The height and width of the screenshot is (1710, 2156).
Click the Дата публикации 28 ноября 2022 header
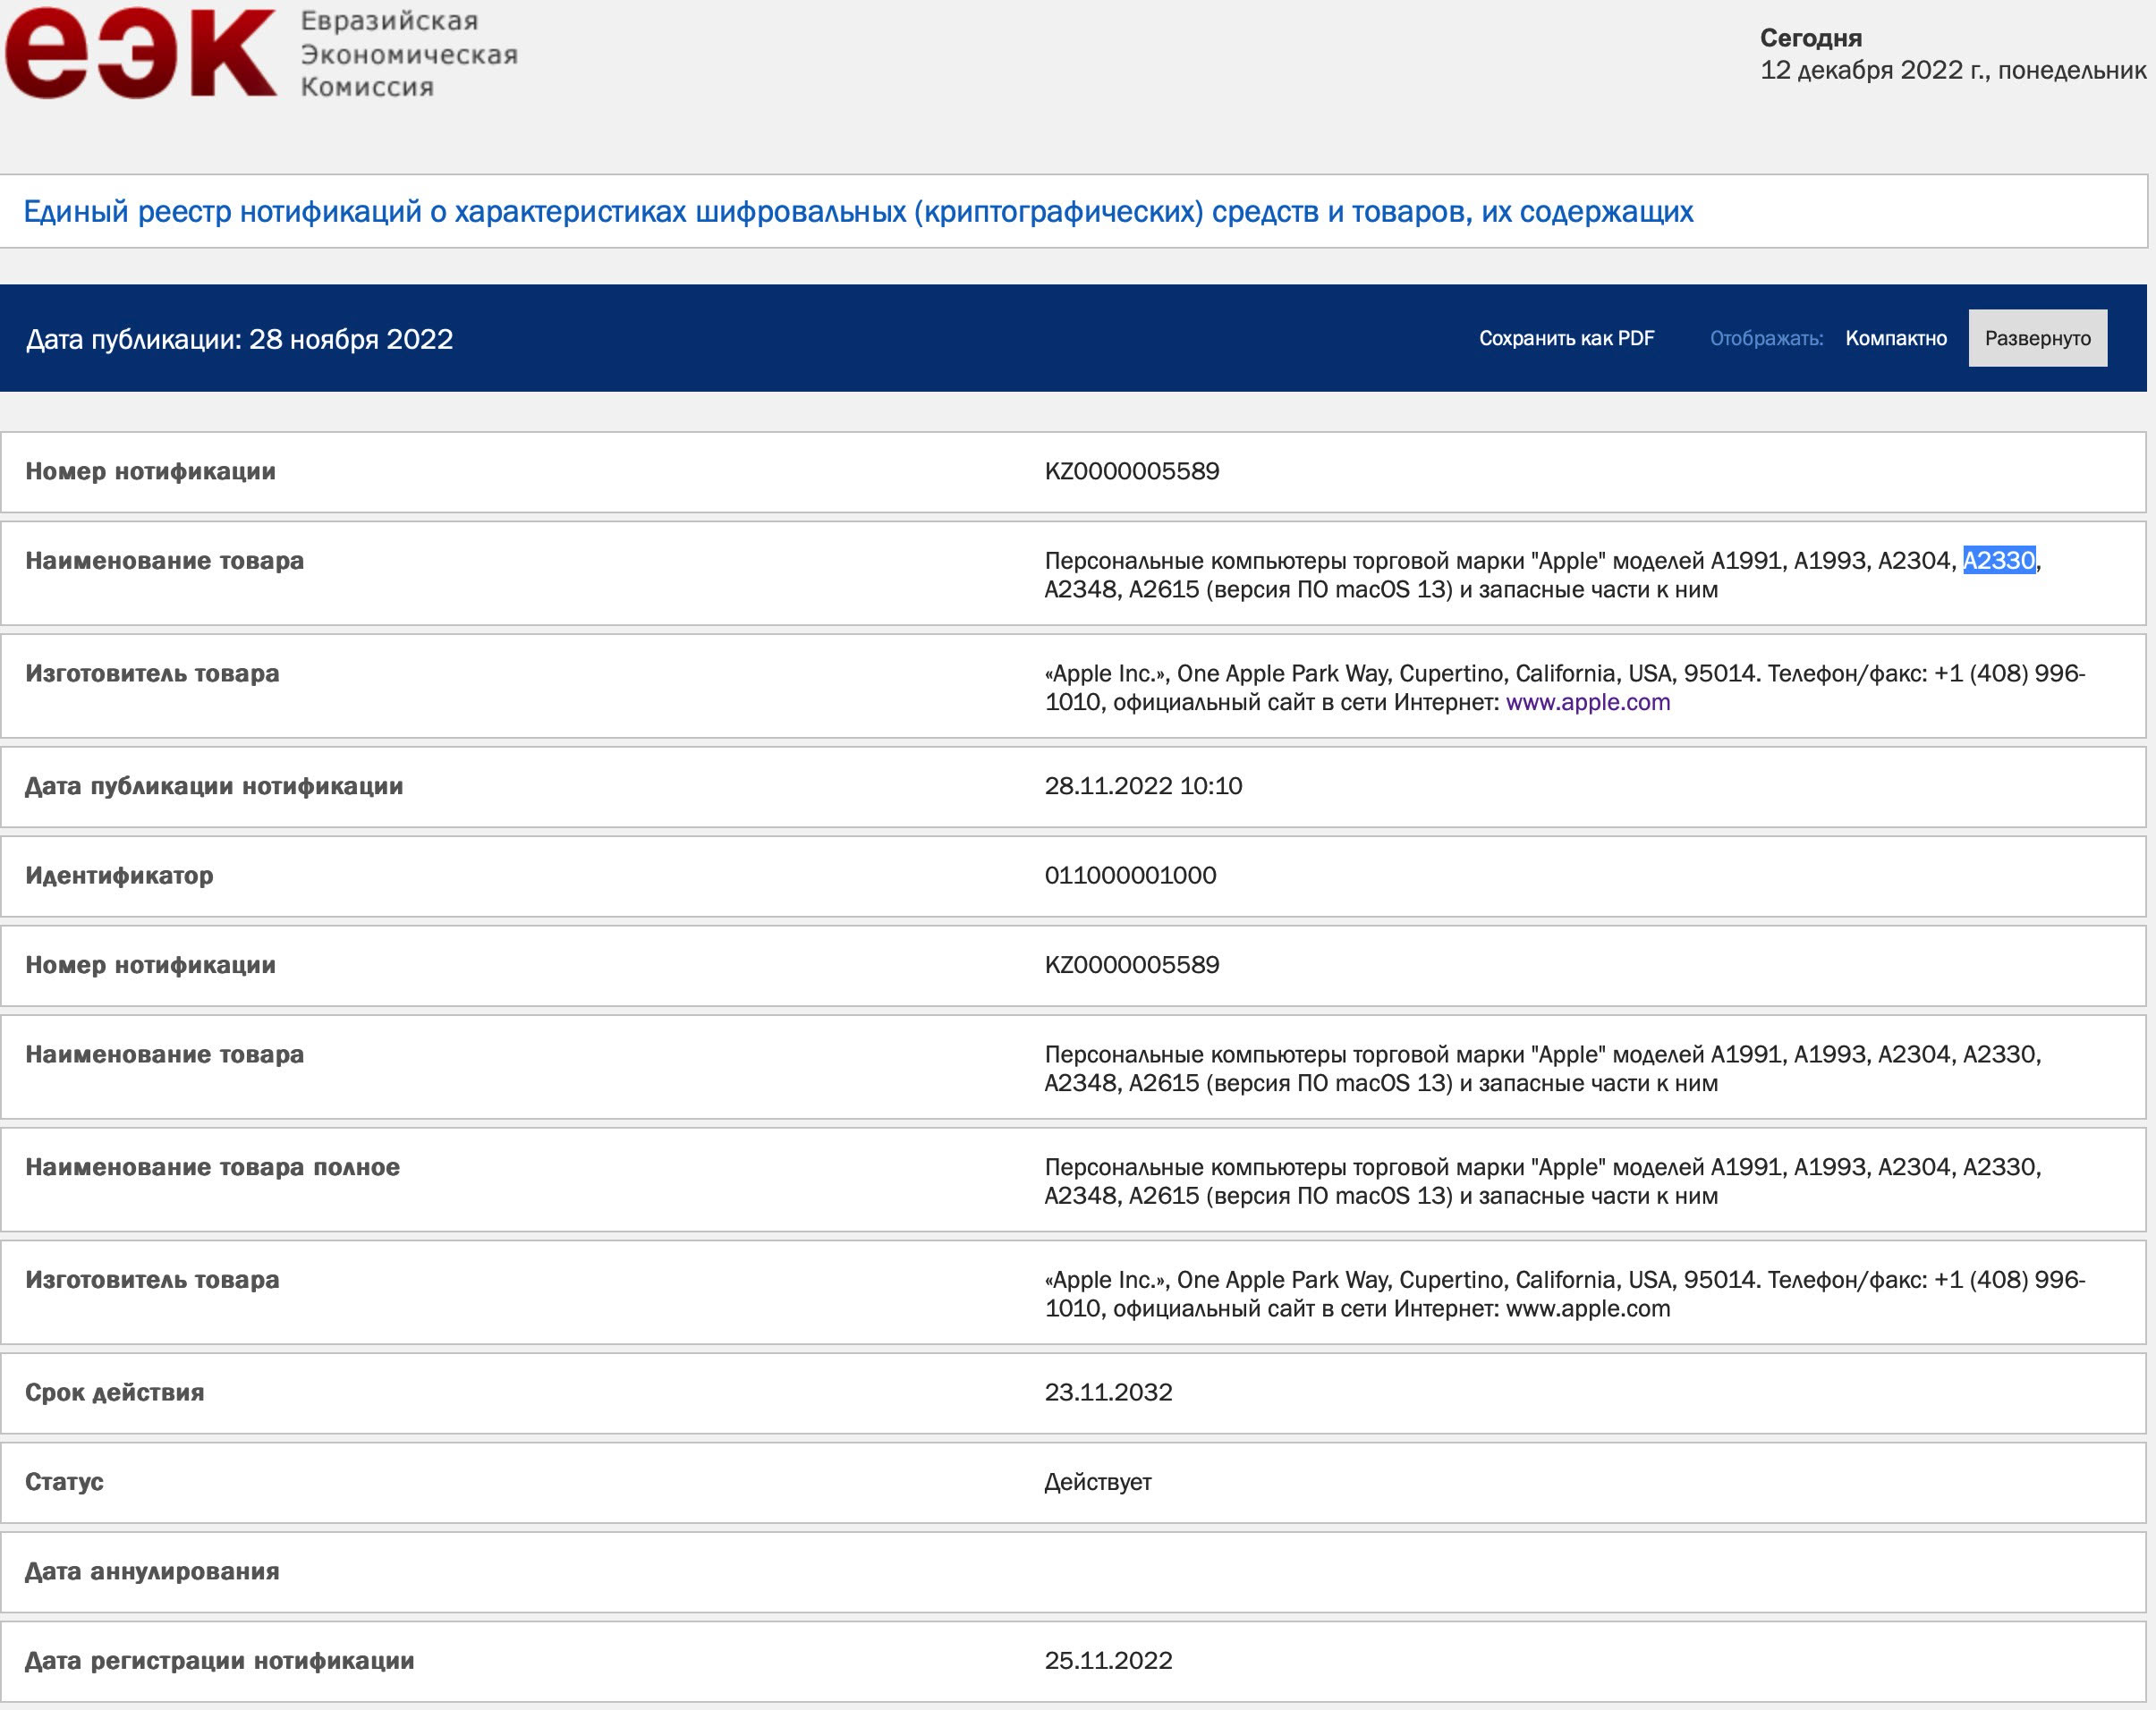tap(239, 339)
